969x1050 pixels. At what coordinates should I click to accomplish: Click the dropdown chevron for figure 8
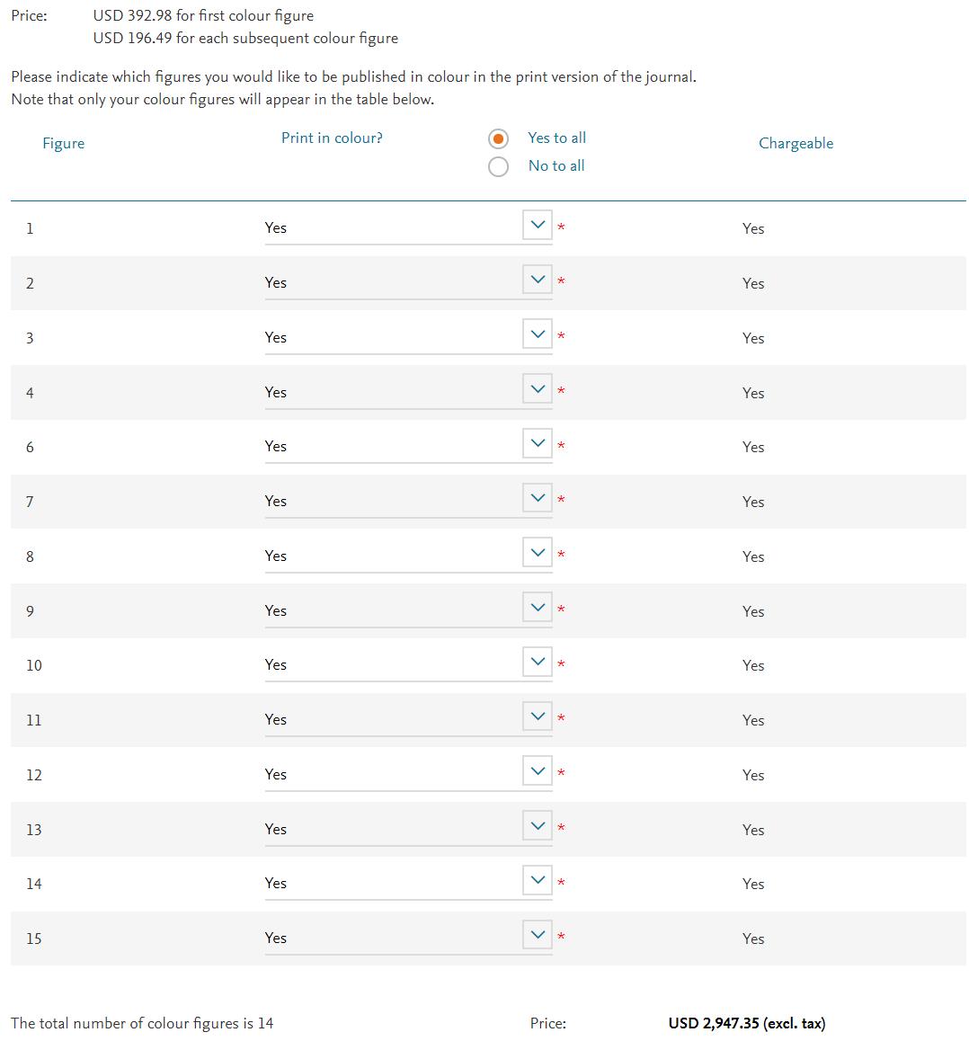pos(538,553)
